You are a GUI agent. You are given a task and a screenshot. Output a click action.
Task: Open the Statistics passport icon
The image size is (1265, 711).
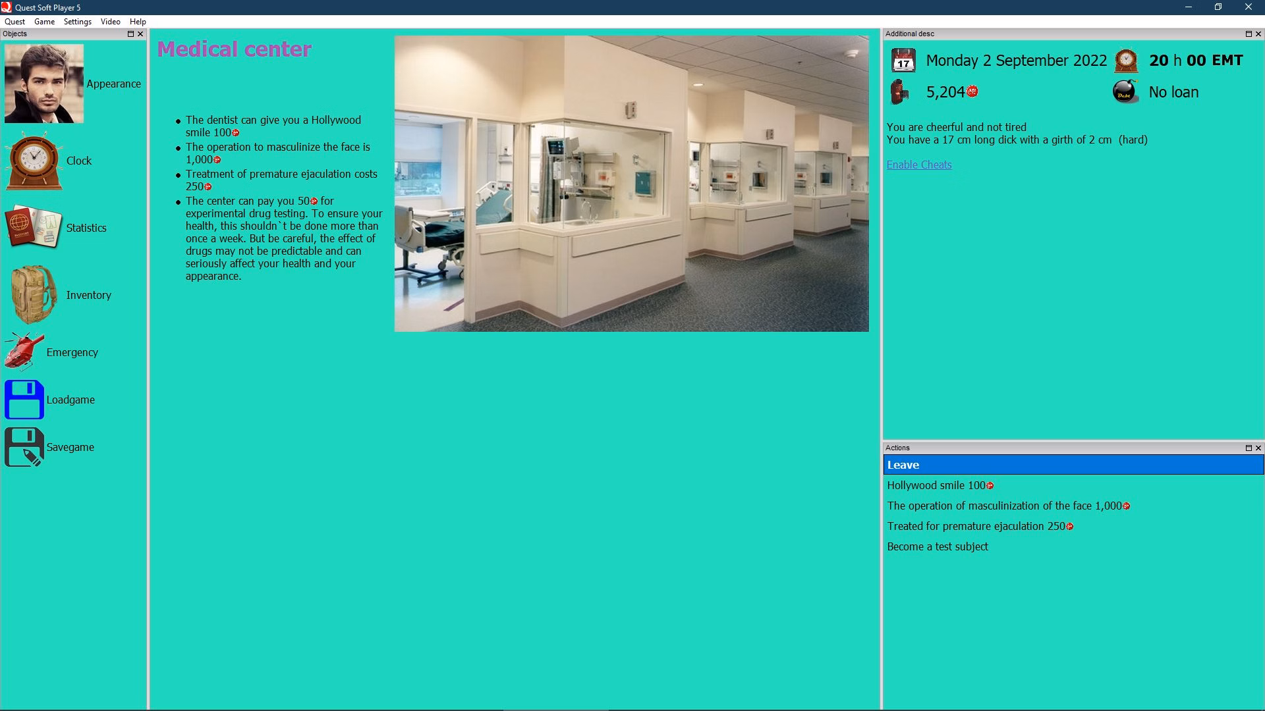pos(34,228)
